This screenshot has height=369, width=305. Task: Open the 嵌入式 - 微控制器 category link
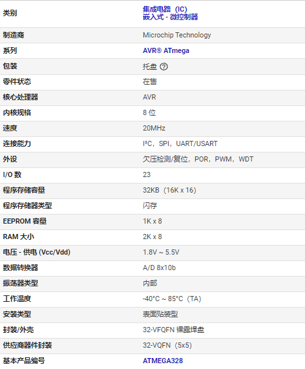[171, 17]
